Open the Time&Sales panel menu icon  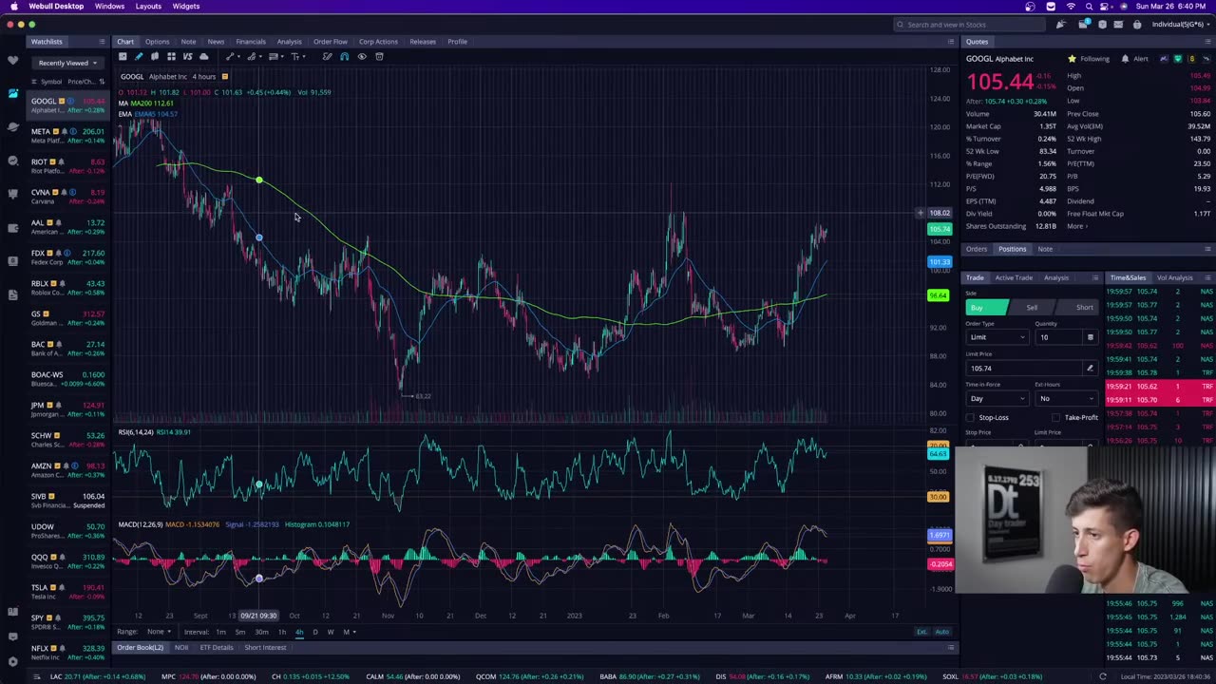point(1206,277)
